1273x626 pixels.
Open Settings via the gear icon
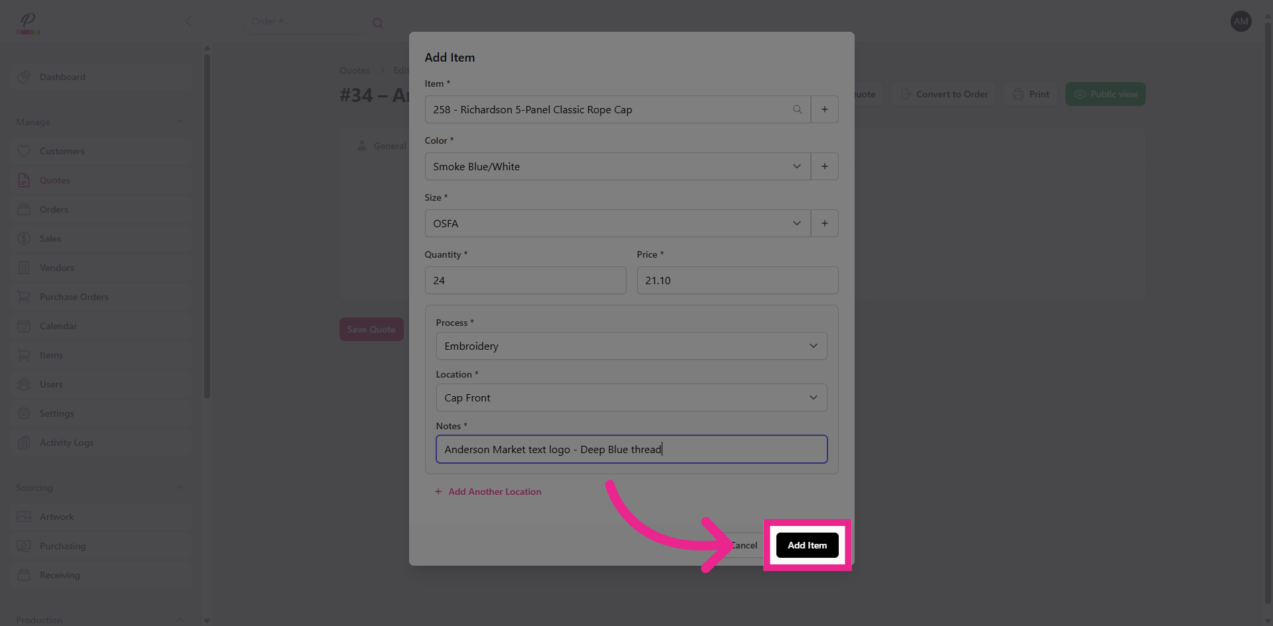coord(24,413)
